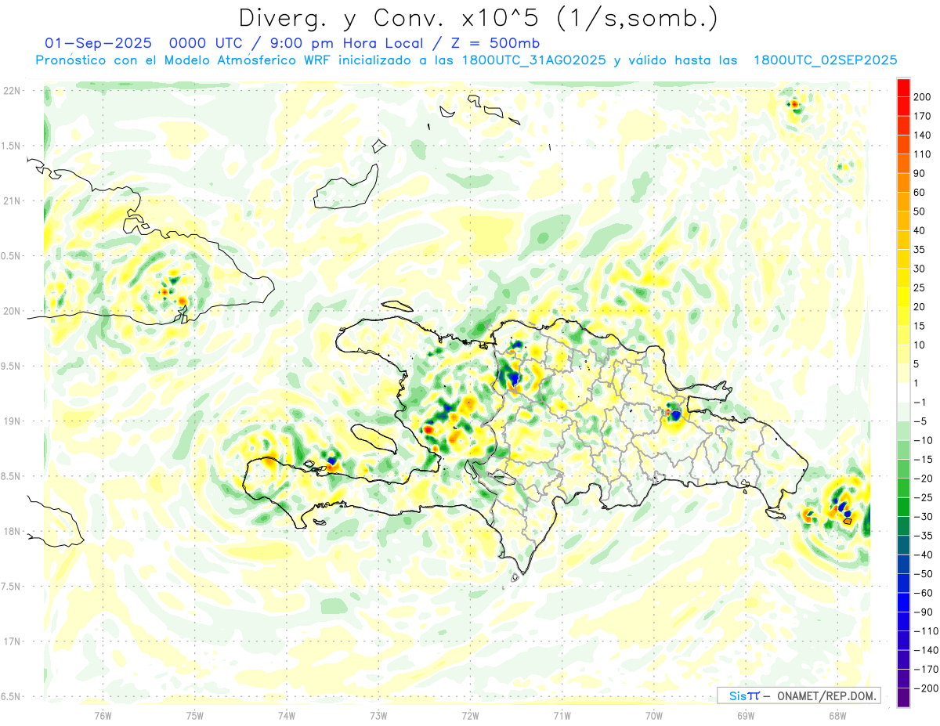Screen dimensions: 940x726
Task: Click the '76W' longitude label
Action: [x=103, y=715]
